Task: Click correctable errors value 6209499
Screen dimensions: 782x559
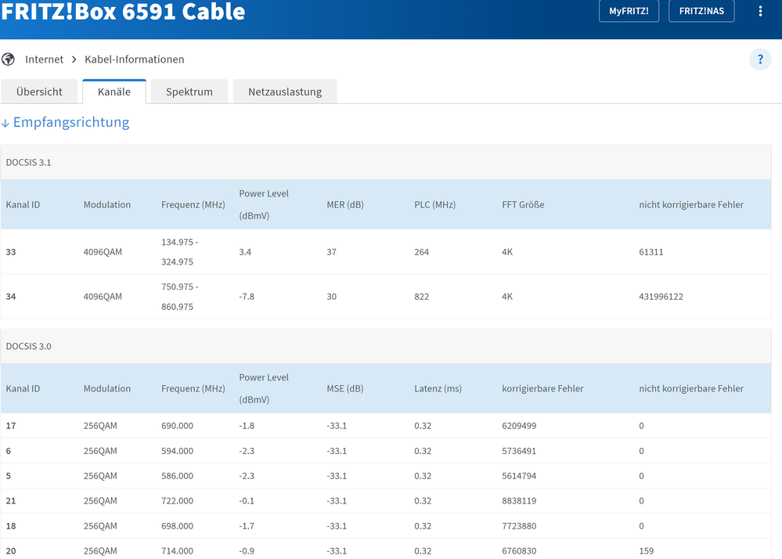Action: tap(519, 426)
